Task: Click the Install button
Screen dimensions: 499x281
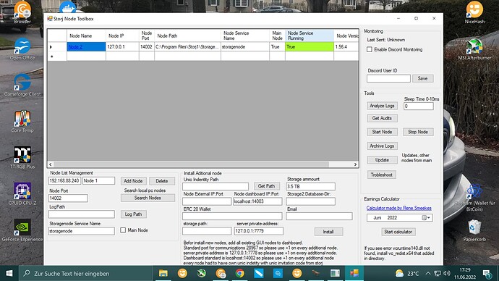Action: click(x=328, y=232)
